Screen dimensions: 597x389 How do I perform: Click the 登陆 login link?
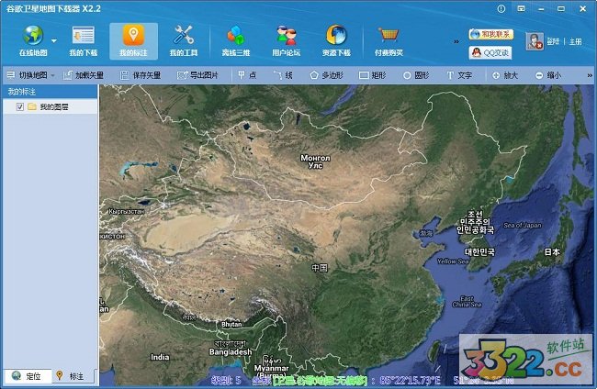click(553, 41)
